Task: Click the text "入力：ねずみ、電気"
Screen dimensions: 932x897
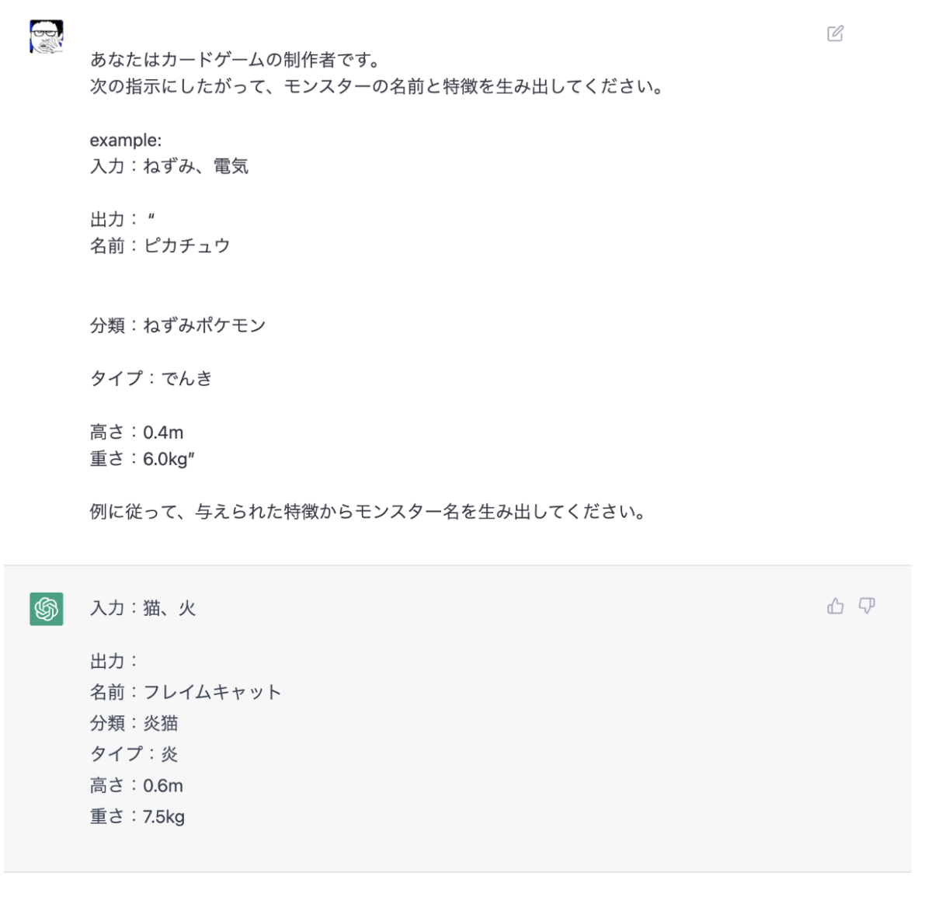Action: 169,166
